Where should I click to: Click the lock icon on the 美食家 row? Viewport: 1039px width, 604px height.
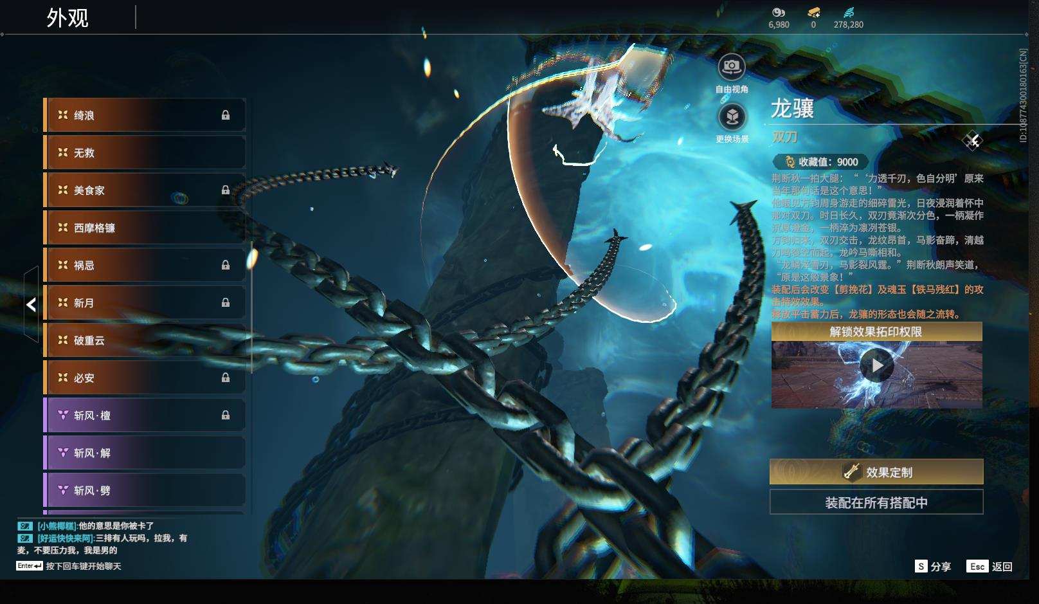coord(226,190)
